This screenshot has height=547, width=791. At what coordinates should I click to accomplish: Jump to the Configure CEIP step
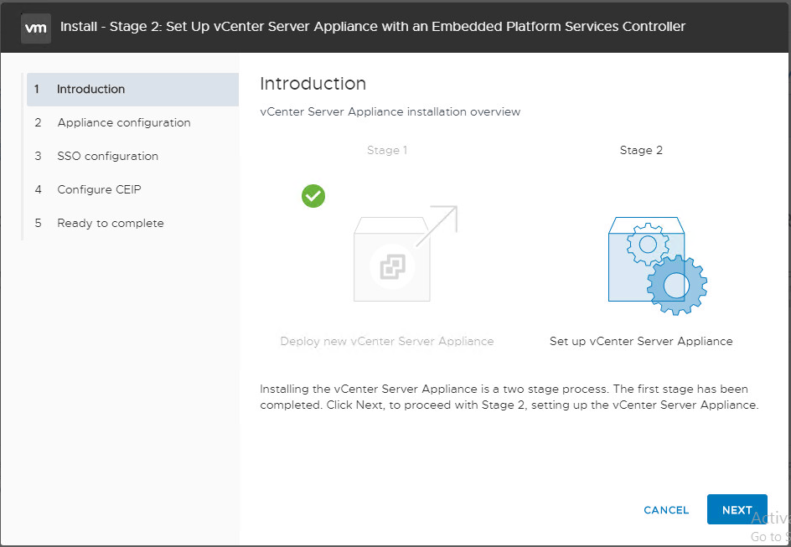point(99,190)
